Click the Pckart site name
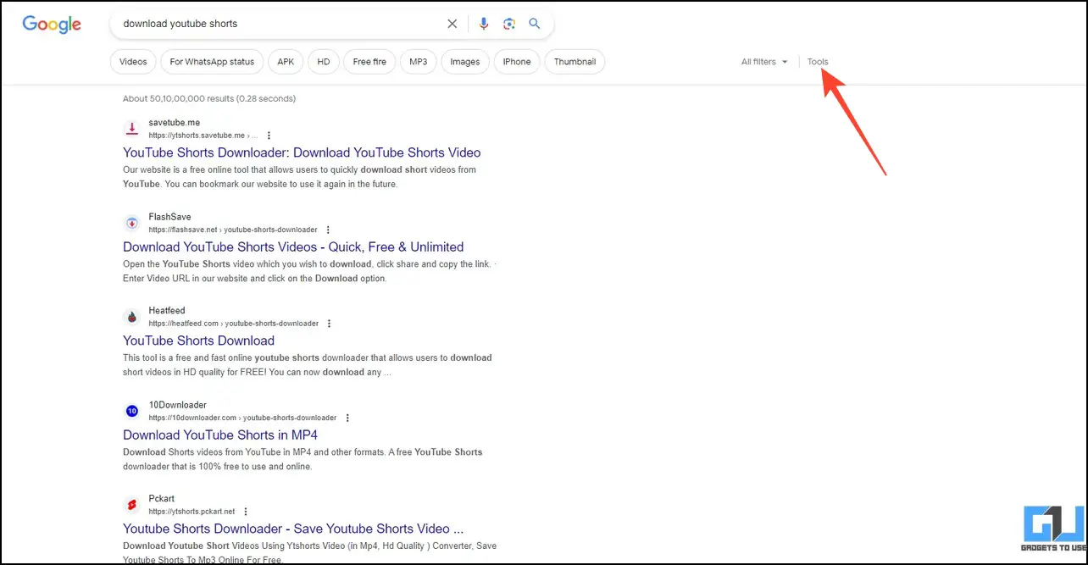This screenshot has height=565, width=1088. pyautogui.click(x=161, y=499)
